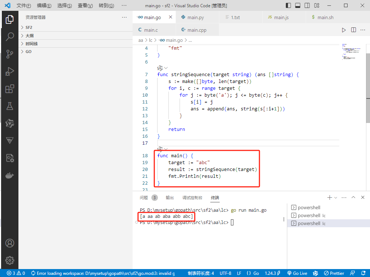The width and height of the screenshot is (370, 277).
Task: Change file encoding UTF-8
Action: (x=225, y=273)
